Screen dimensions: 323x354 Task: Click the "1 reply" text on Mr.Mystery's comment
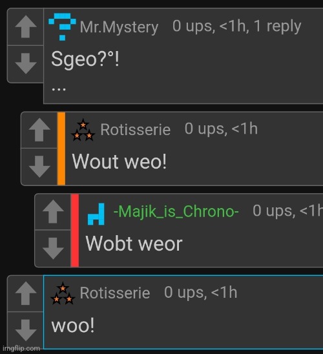click(x=277, y=26)
